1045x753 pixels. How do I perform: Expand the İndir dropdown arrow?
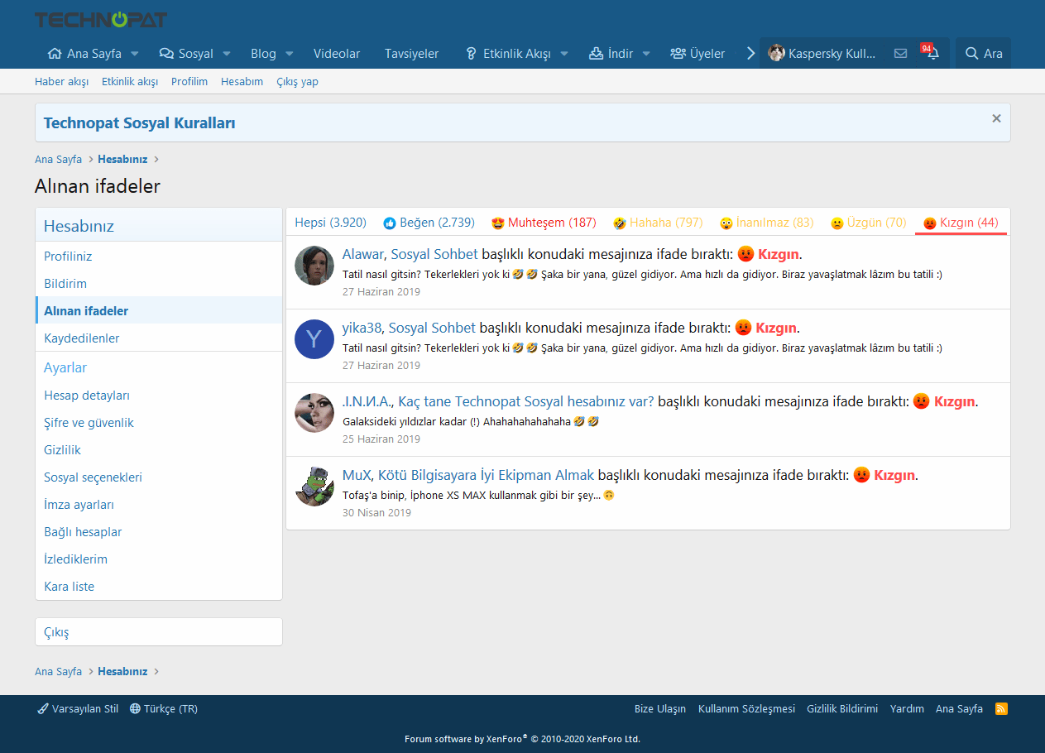[x=646, y=54]
